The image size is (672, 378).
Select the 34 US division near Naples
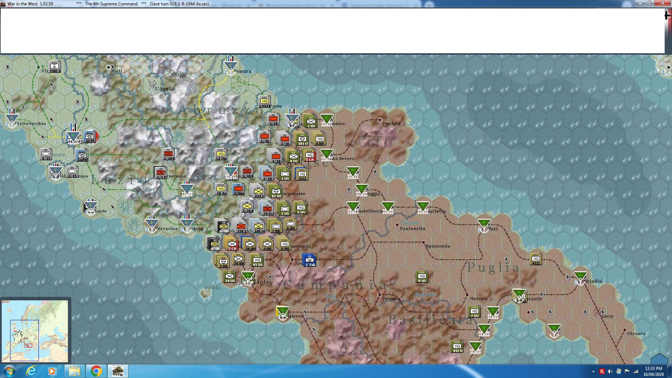pyautogui.click(x=230, y=277)
